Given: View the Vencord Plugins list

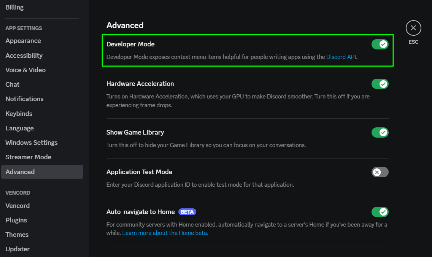Looking at the screenshot, I should 16,221.
